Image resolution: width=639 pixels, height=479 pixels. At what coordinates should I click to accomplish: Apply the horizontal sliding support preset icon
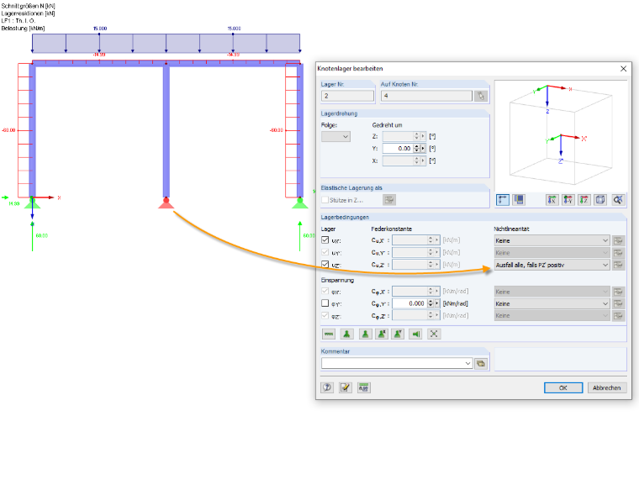point(415,334)
